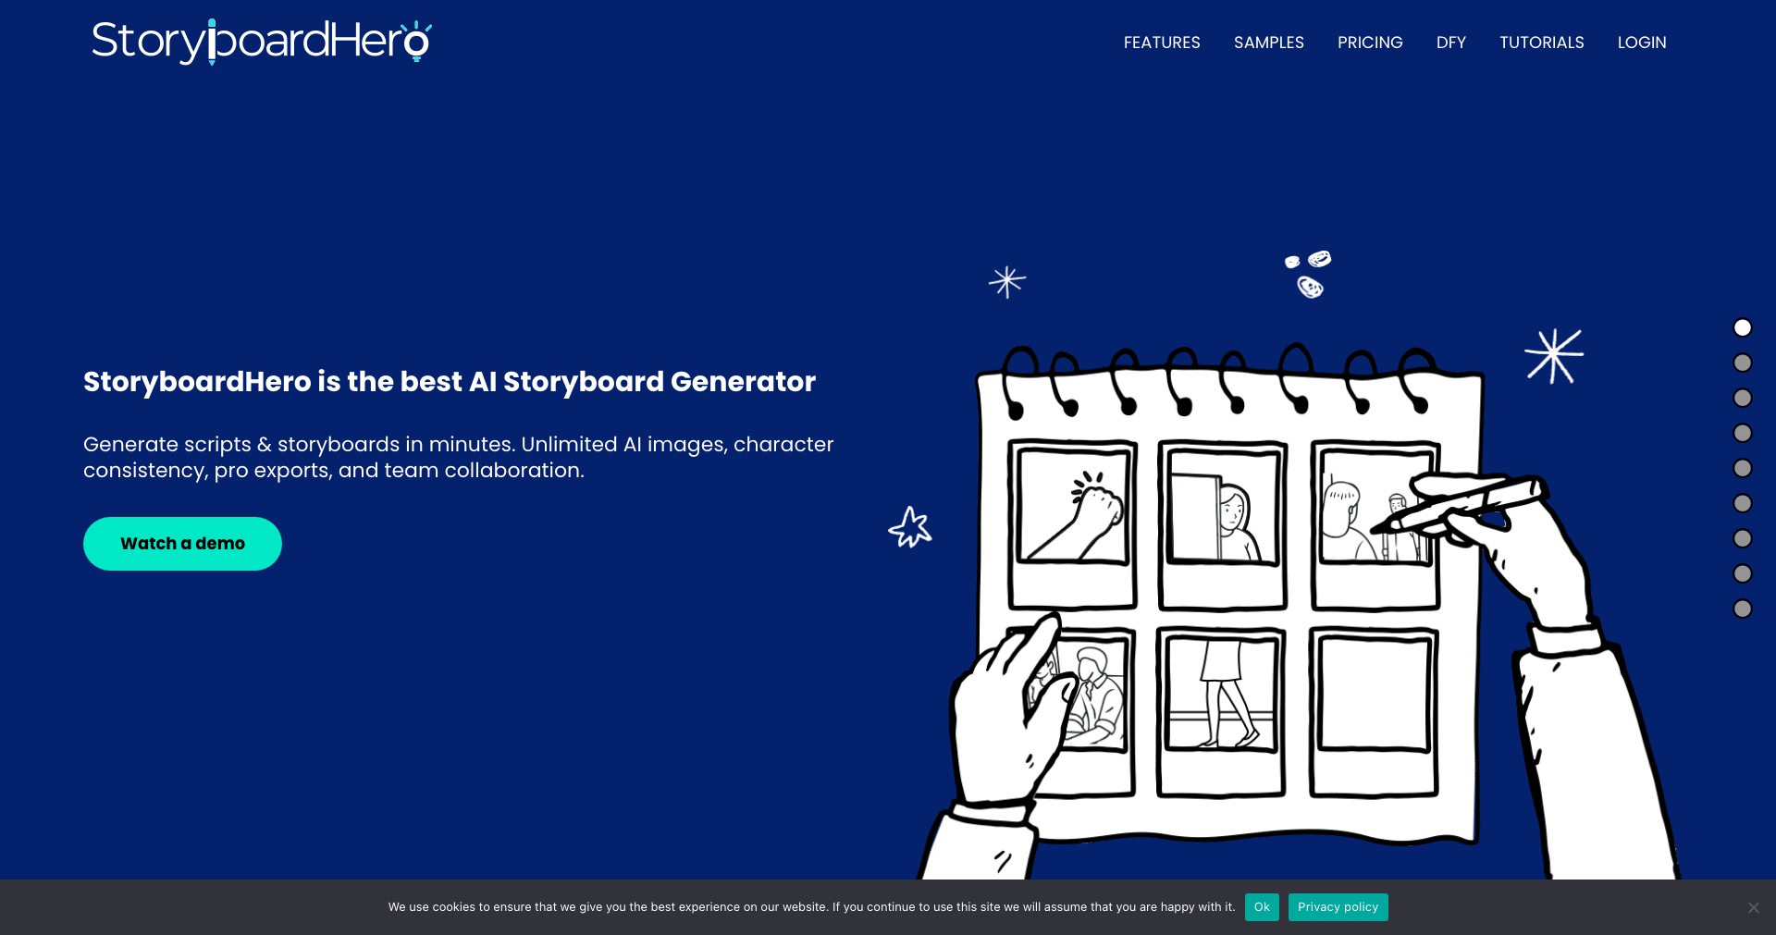Click the StoryboardHero logo
The height and width of the screenshot is (935, 1776).
tap(262, 42)
